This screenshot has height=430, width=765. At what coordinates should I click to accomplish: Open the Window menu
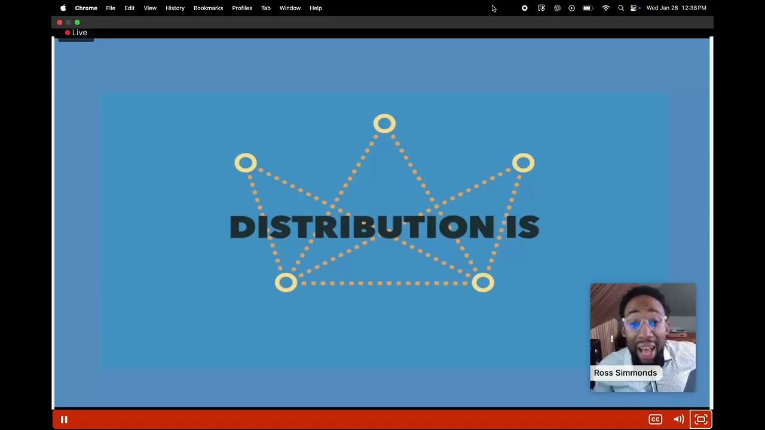pos(290,8)
